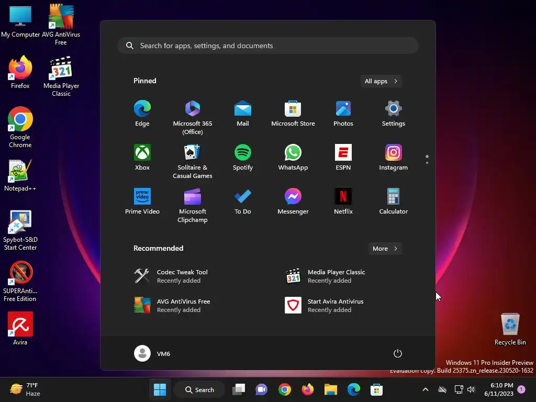
Task: Select Media Player Classic desktop shortcut
Action: click(x=61, y=76)
